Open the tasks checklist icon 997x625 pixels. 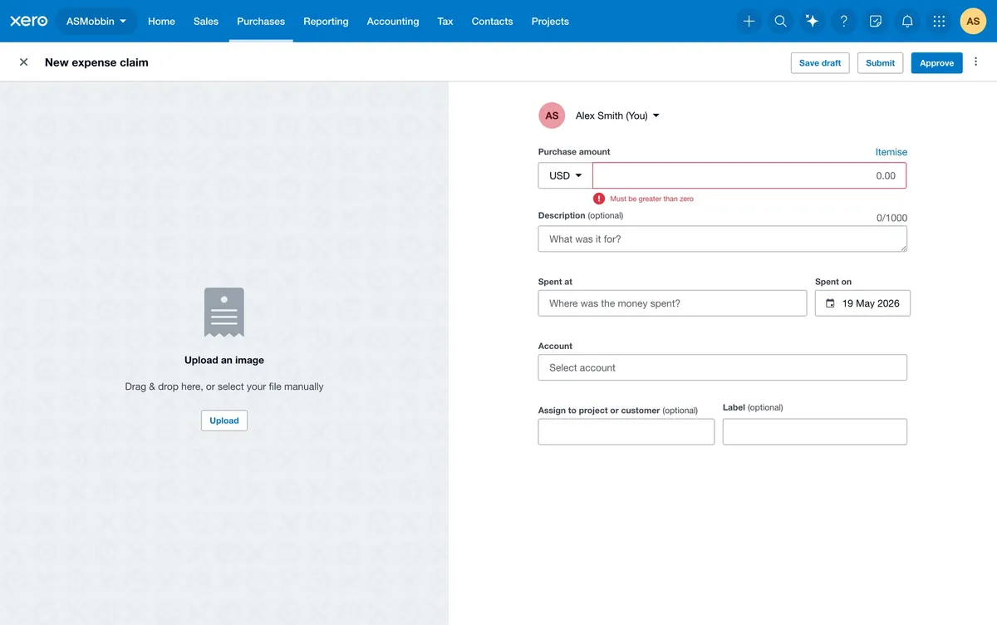click(x=876, y=21)
